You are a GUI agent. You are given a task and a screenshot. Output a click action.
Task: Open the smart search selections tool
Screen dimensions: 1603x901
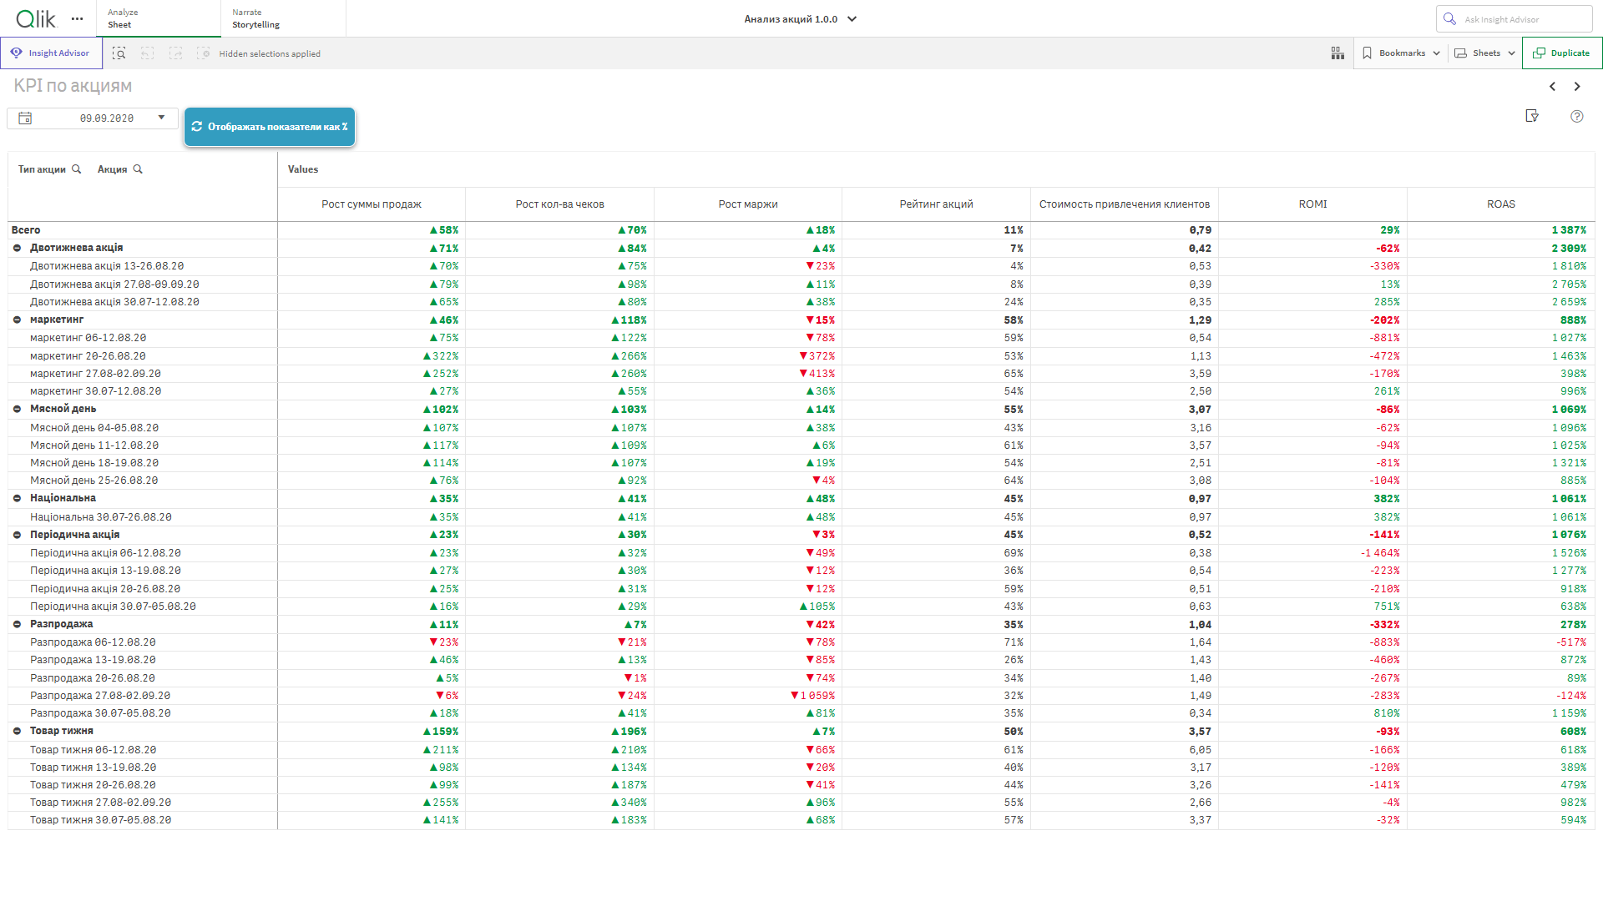[119, 53]
